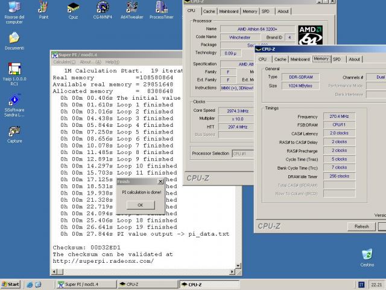The image size is (386, 290).
Task: Select CPU tab in front CPU-Z window
Action: tap(263, 59)
